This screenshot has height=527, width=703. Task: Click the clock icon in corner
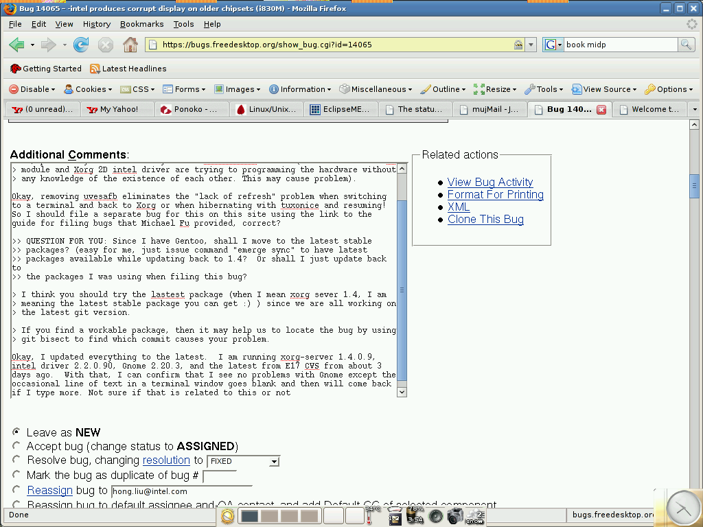[x=682, y=508]
